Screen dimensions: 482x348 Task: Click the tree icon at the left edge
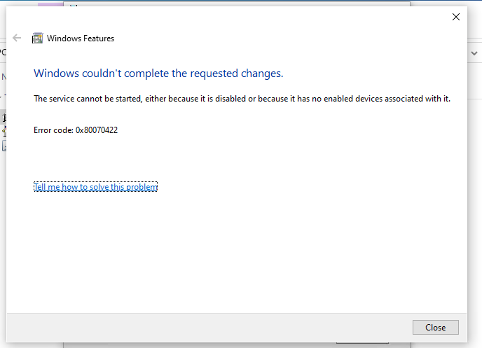[3, 130]
